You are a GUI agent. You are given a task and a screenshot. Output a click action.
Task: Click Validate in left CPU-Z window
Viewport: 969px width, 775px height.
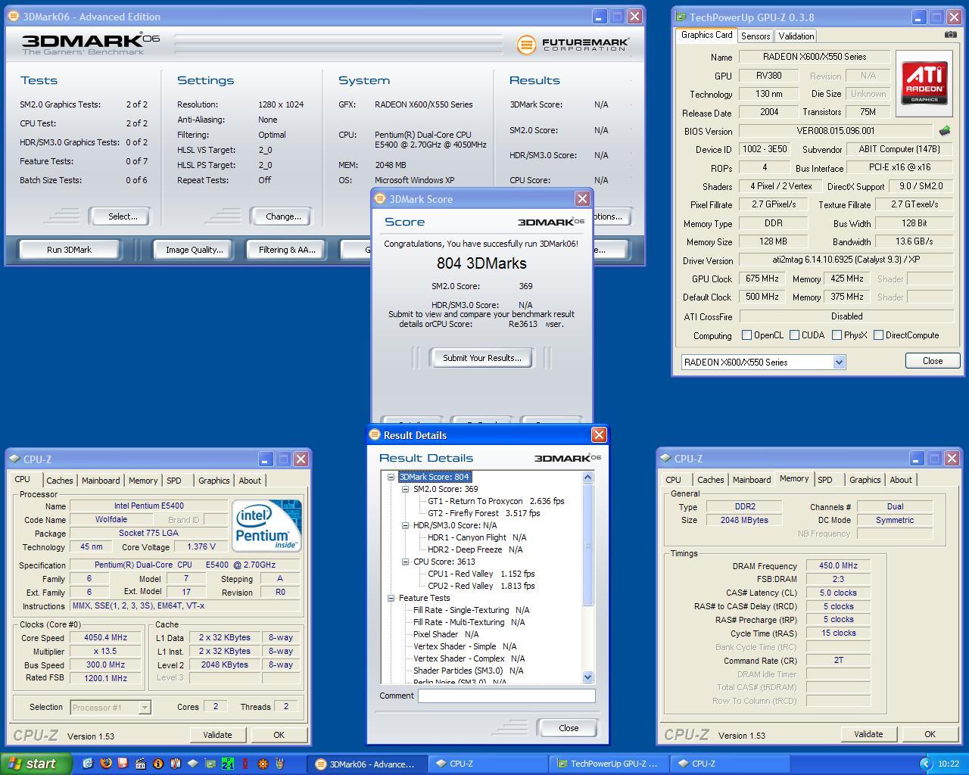[217, 735]
